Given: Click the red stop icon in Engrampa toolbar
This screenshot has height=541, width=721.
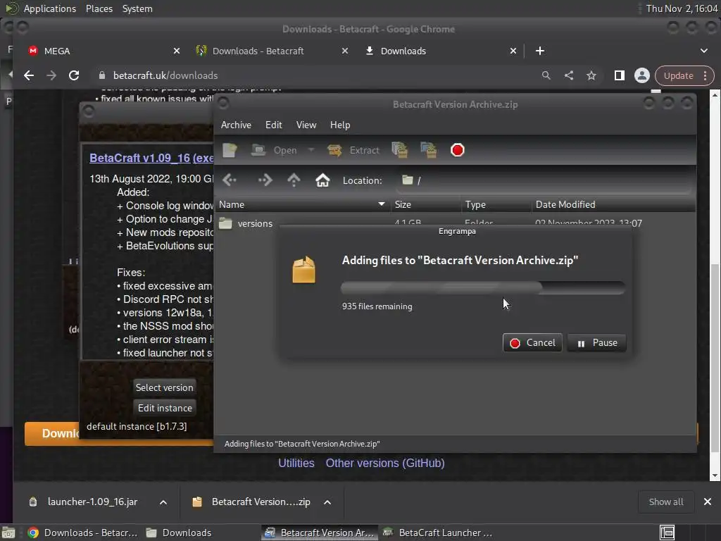Looking at the screenshot, I should (x=458, y=150).
